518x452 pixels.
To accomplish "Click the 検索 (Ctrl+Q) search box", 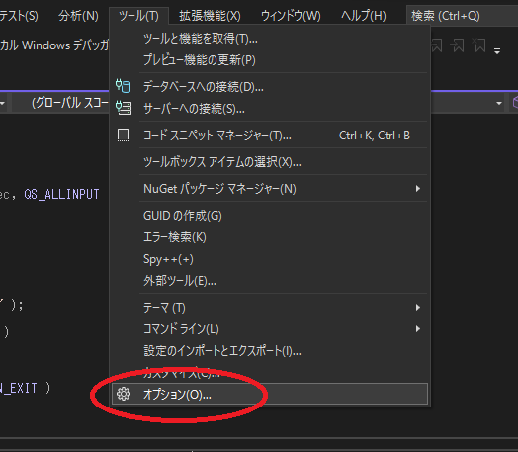I will (462, 16).
